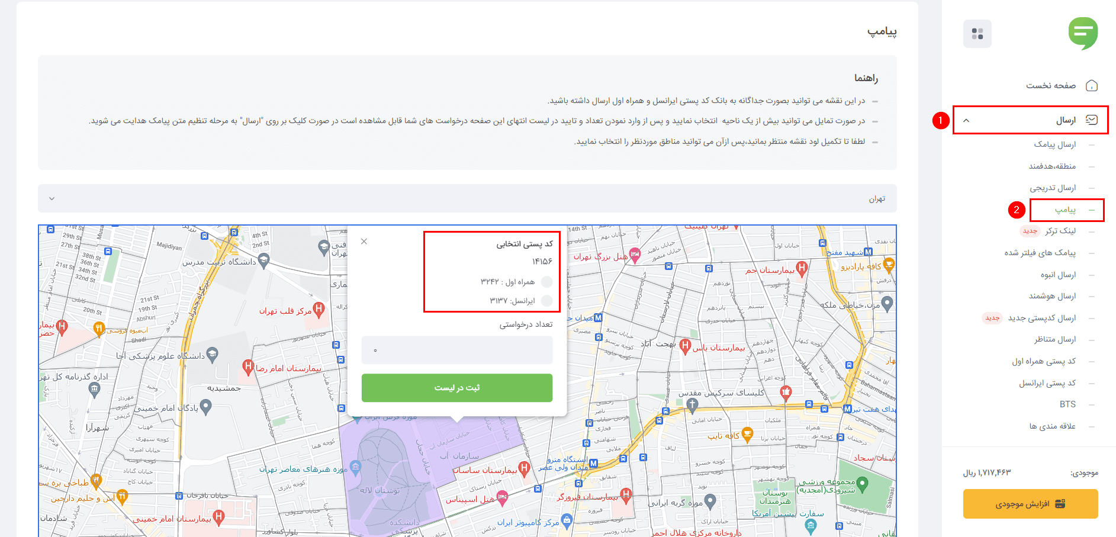Screen dimensions: 1116x537
Task: Click کافه پاپ cafe marker
Action: coord(747,435)
